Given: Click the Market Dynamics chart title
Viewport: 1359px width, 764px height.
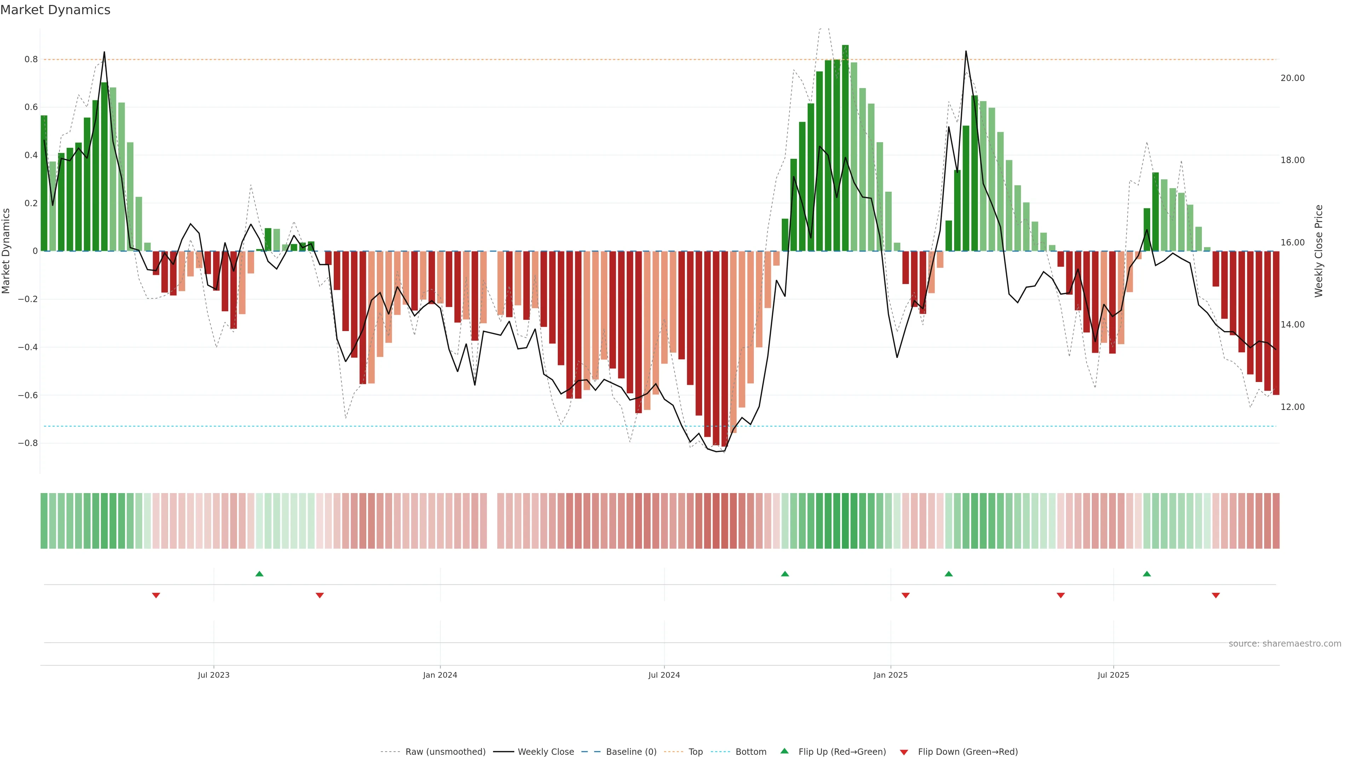Looking at the screenshot, I should (x=56, y=10).
